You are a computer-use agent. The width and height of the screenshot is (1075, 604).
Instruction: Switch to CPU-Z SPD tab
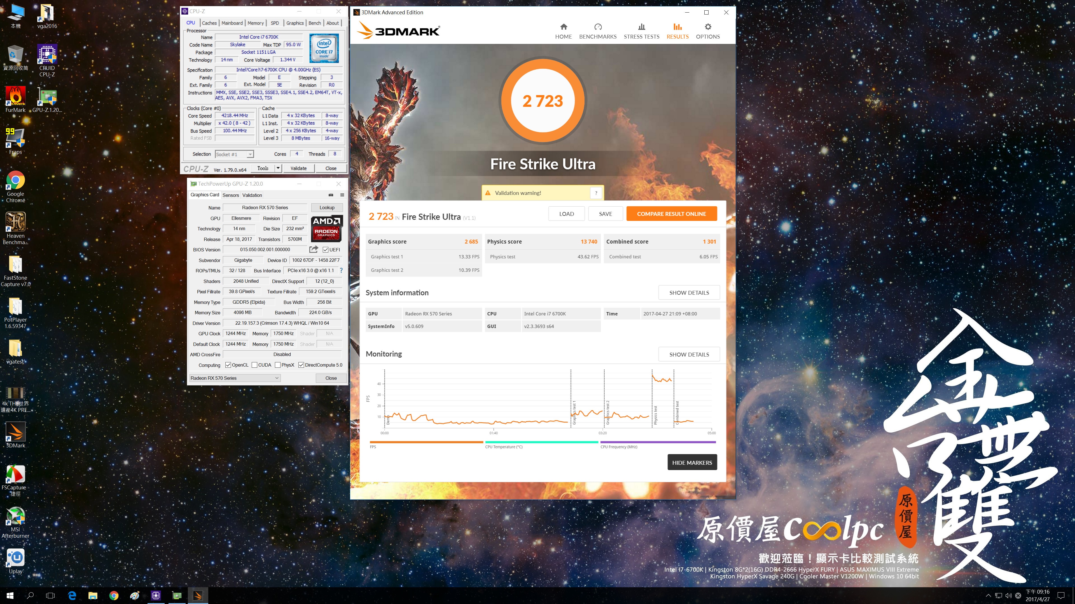coord(275,23)
